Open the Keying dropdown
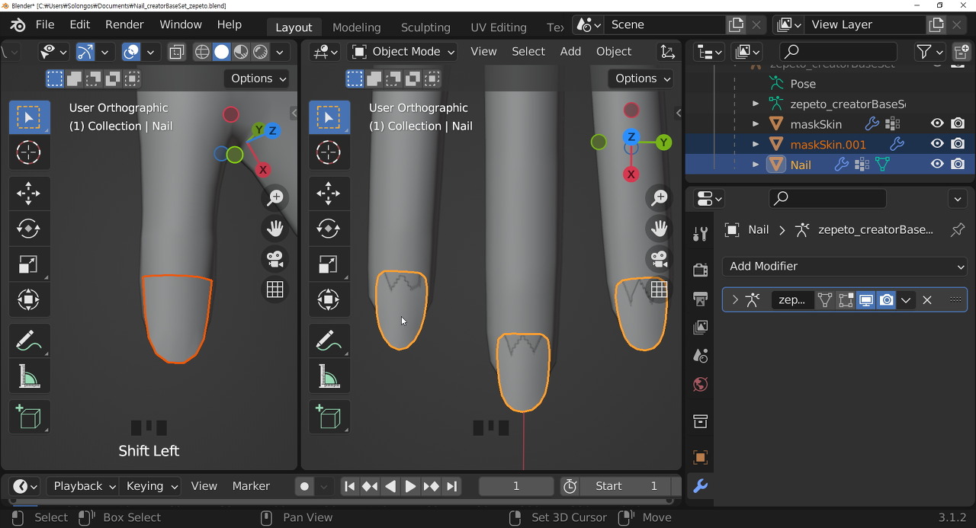 coord(150,486)
